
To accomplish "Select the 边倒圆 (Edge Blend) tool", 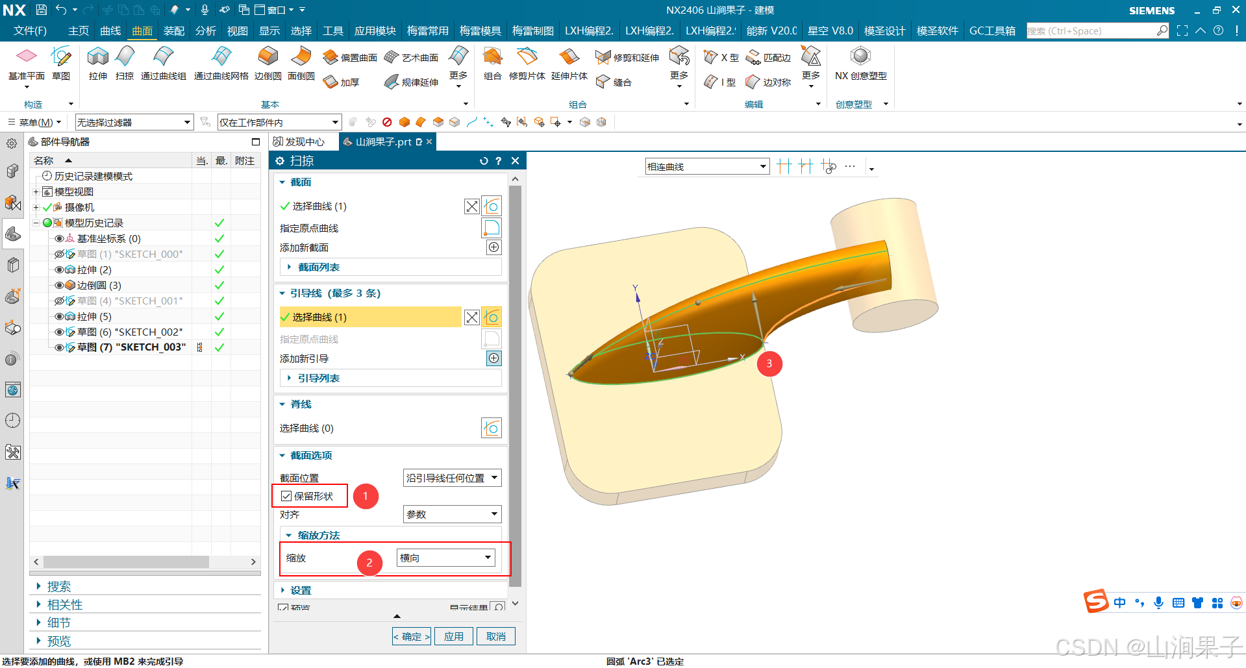I will (268, 64).
